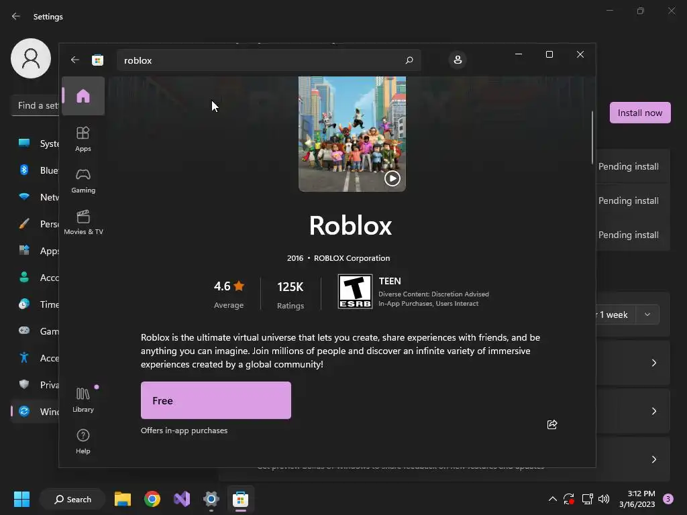Click the search magnifier in Store search box

[409, 60]
